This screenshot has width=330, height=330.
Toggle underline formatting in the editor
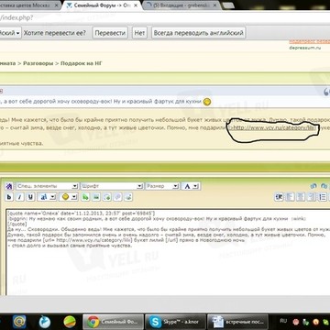pos(30,197)
